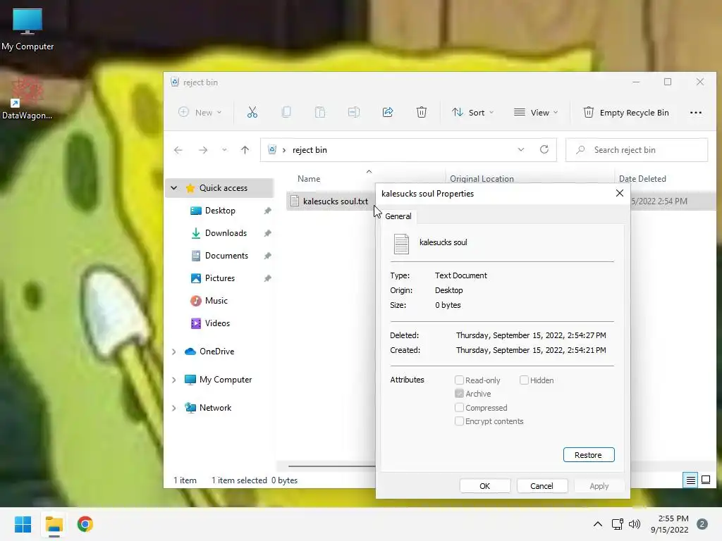Show hidden system tray icons
Screen dimensions: 722x541
pyautogui.click(x=598, y=524)
